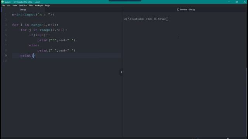Click the 'if(i==1):' code line

(x=38, y=35)
